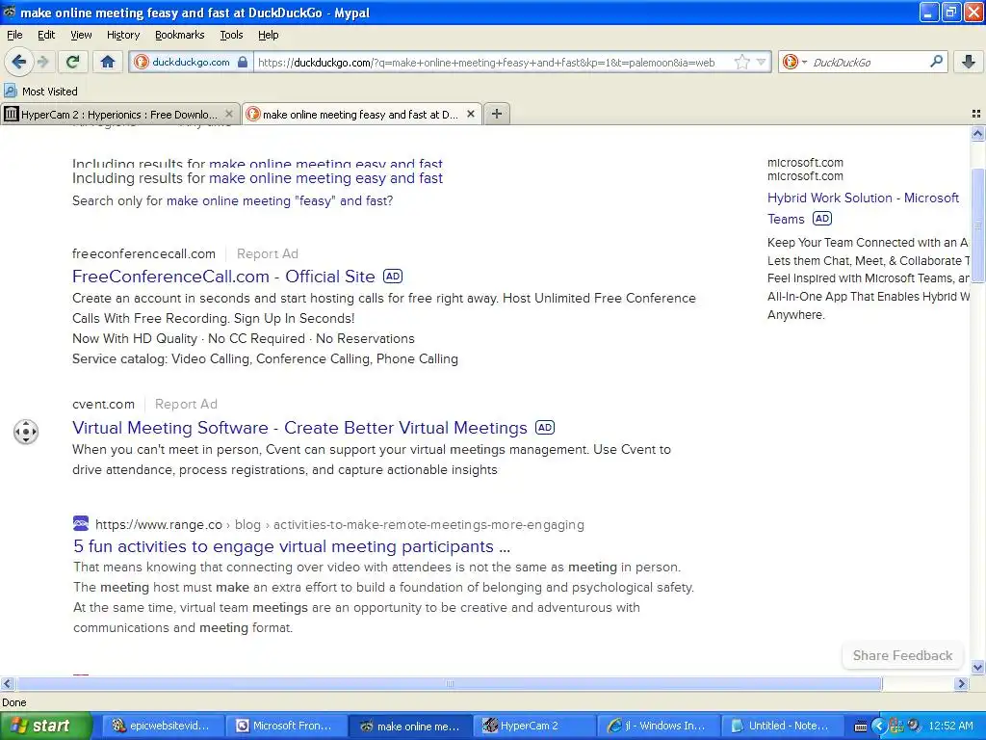This screenshot has height=740, width=986.
Task: Bookmark this page with the star icon
Action: pyautogui.click(x=742, y=62)
